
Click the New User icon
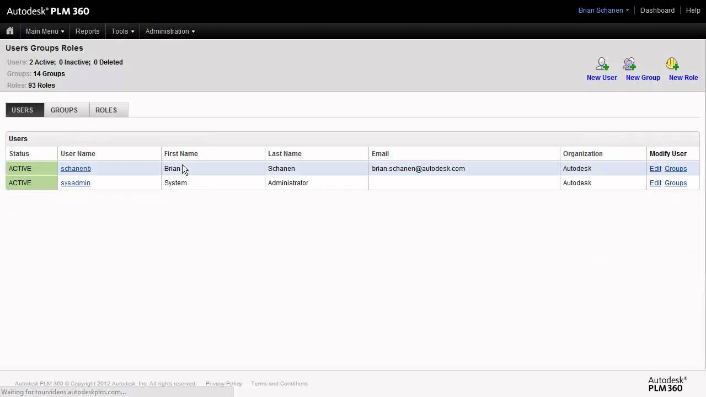pos(602,64)
